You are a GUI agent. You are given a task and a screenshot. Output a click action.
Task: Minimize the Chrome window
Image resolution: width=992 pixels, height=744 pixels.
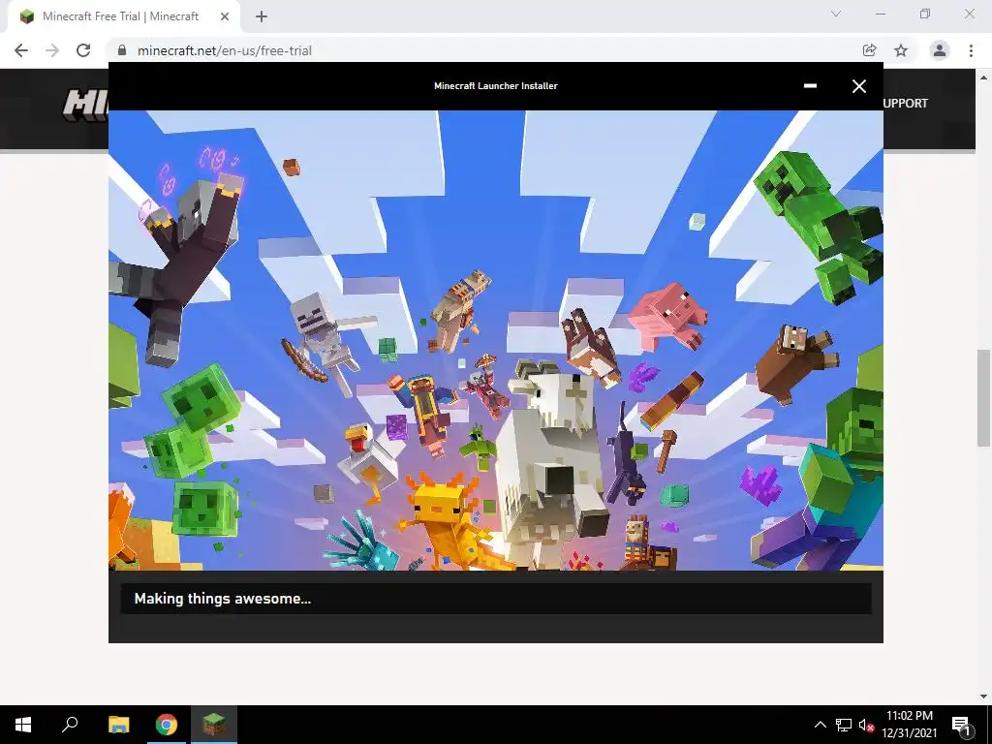point(881,14)
